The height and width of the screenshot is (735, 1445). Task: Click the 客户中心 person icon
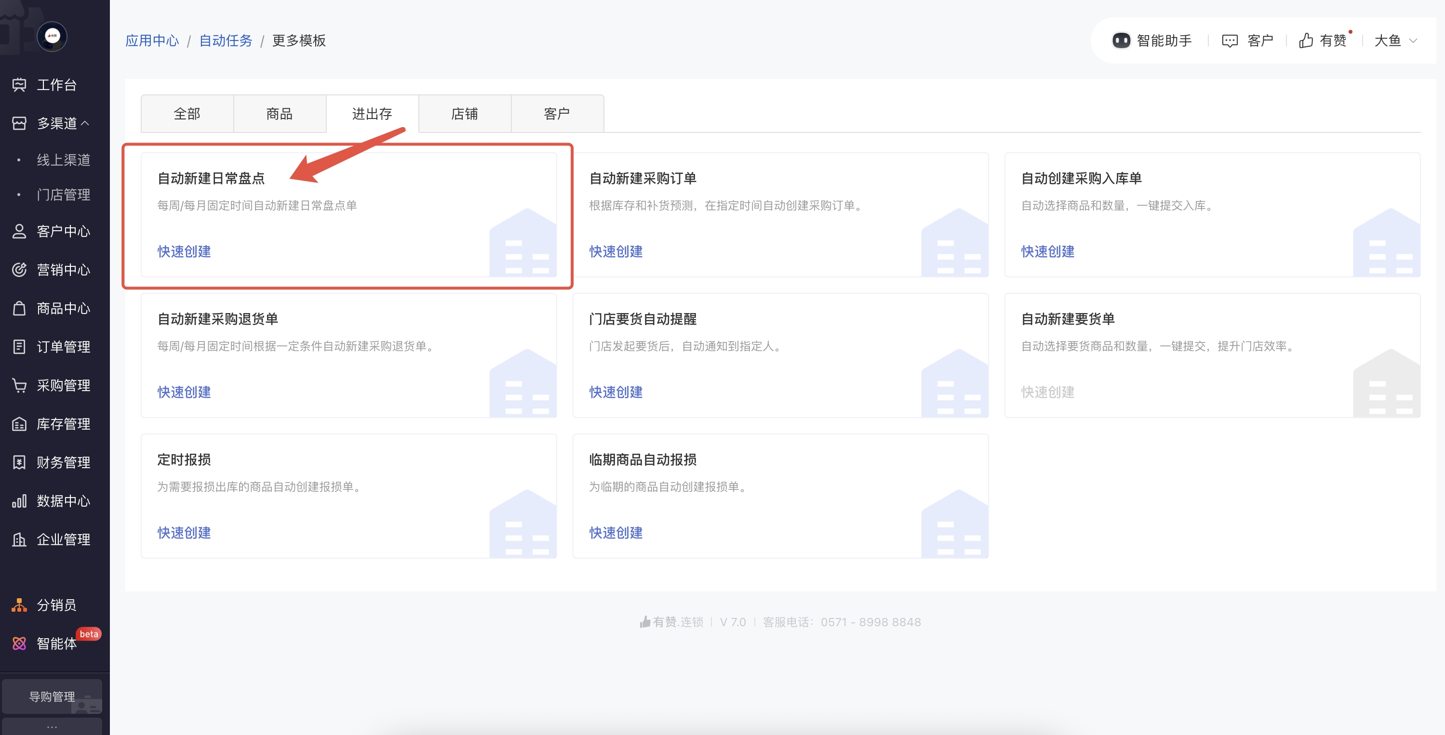[x=19, y=232]
